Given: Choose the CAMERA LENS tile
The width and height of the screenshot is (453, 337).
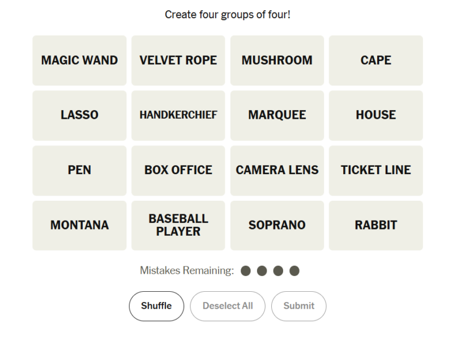Looking at the screenshot, I should coord(277,170).
